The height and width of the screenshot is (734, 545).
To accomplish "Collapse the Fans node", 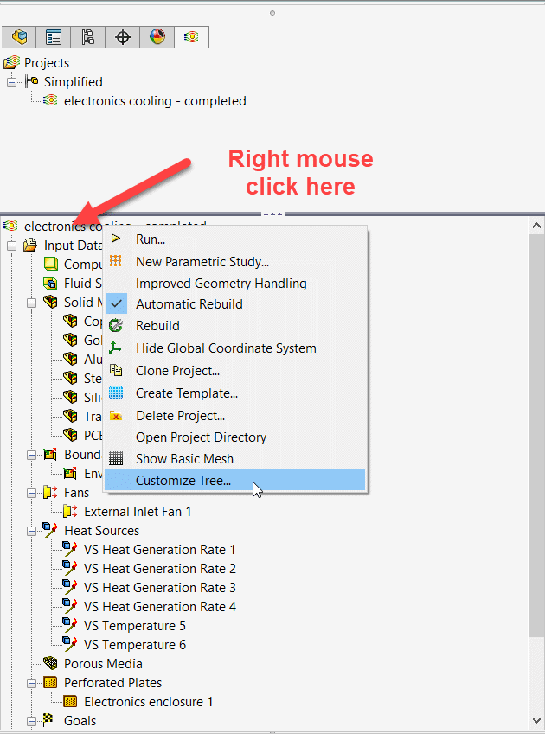I will coord(31,493).
